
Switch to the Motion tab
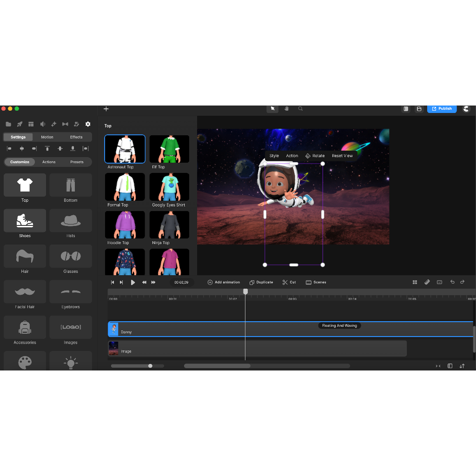click(47, 137)
